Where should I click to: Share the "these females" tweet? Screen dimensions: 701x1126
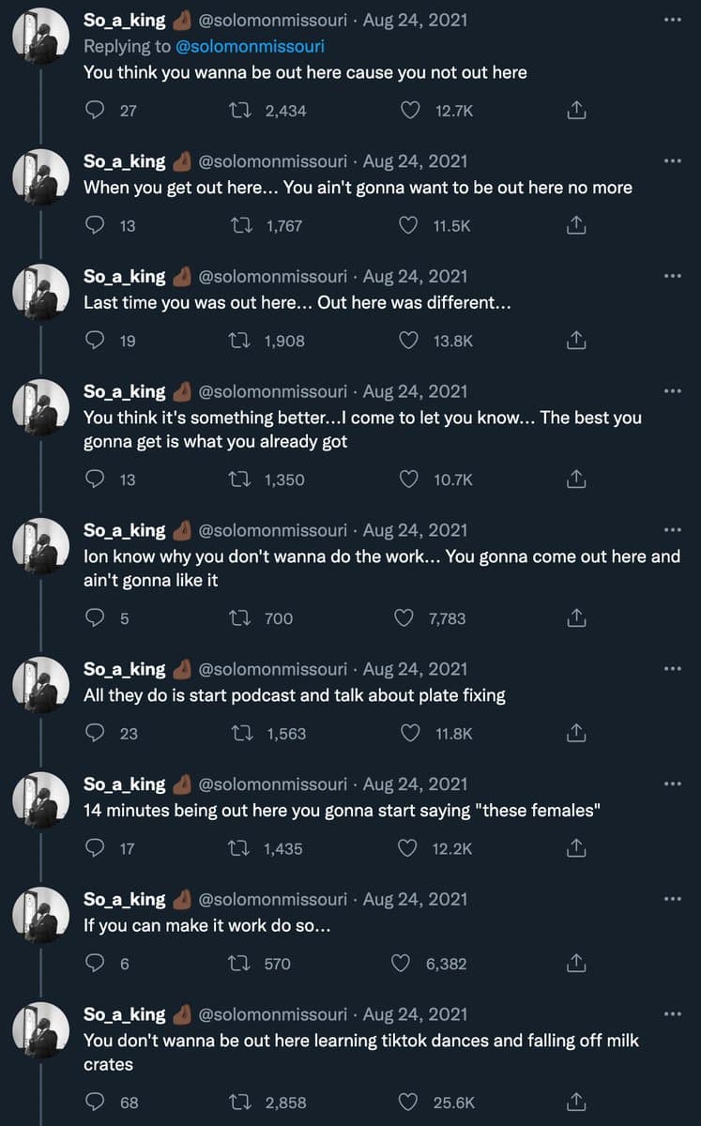pos(577,849)
